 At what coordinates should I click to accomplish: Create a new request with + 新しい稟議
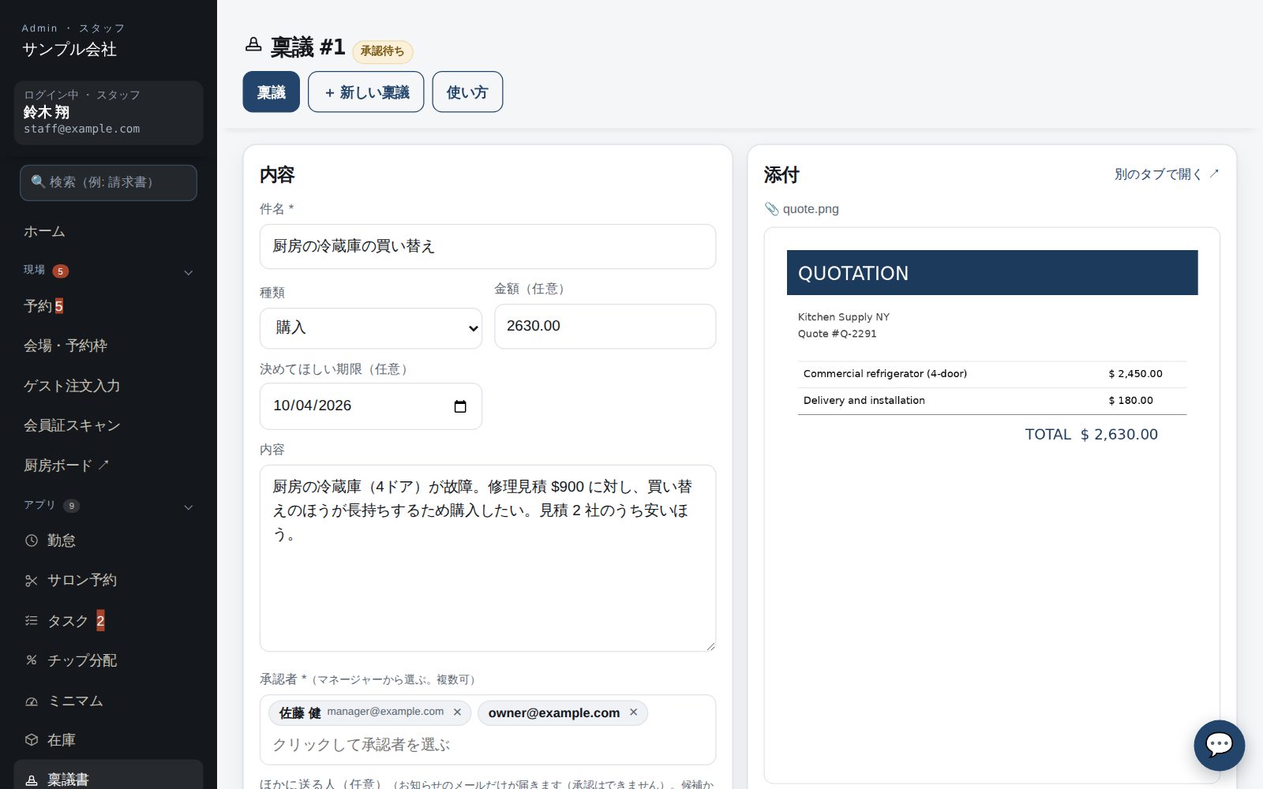coord(366,92)
